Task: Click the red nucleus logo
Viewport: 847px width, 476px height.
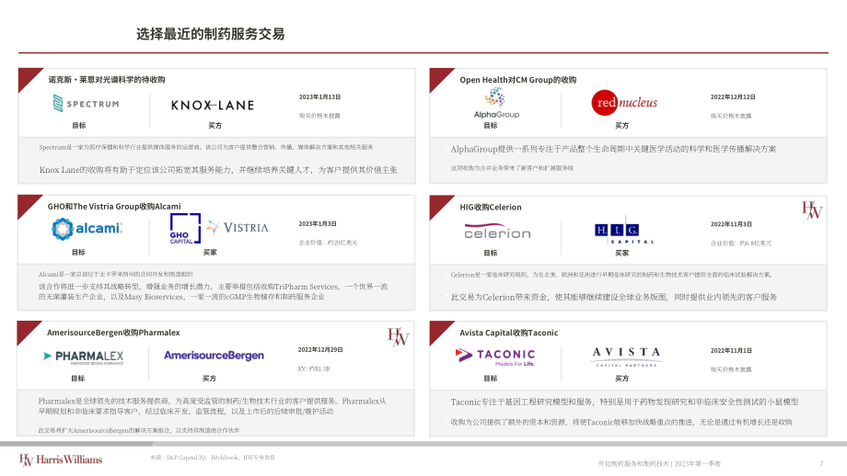Action: pyautogui.click(x=624, y=102)
